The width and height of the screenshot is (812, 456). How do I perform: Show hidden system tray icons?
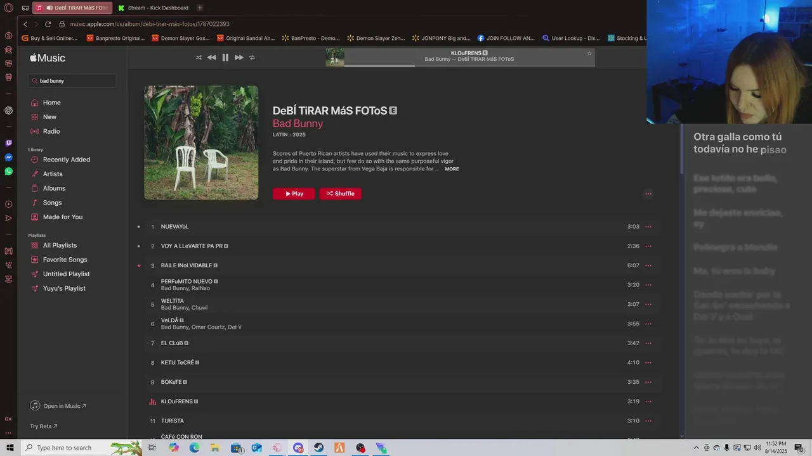[x=696, y=448]
